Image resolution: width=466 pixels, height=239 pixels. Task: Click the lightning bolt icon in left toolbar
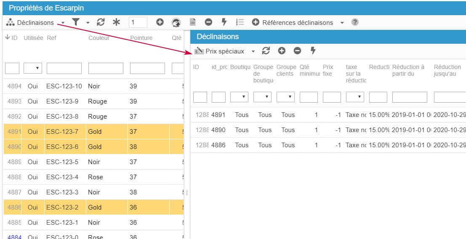tap(224, 22)
